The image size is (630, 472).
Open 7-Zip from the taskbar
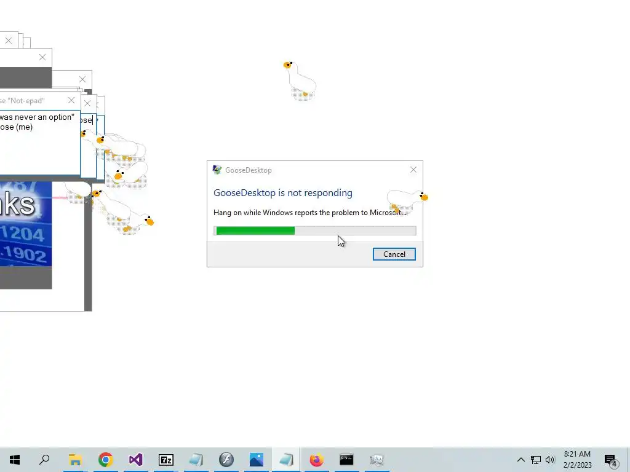point(165,460)
